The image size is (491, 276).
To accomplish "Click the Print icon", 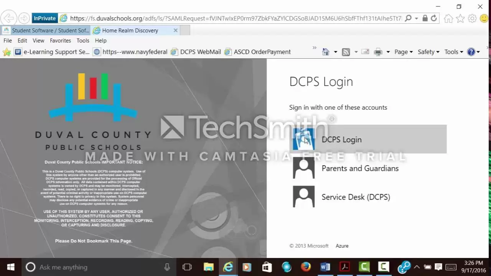I will click(x=378, y=52).
